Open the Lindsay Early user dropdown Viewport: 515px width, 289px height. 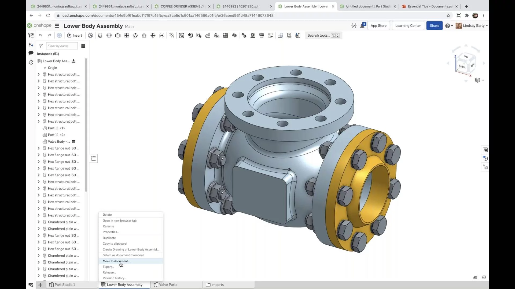coord(472,26)
